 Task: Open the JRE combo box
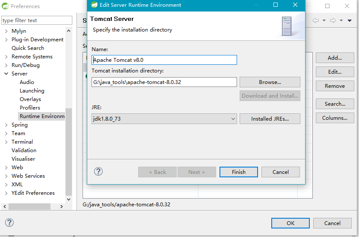(x=164, y=118)
